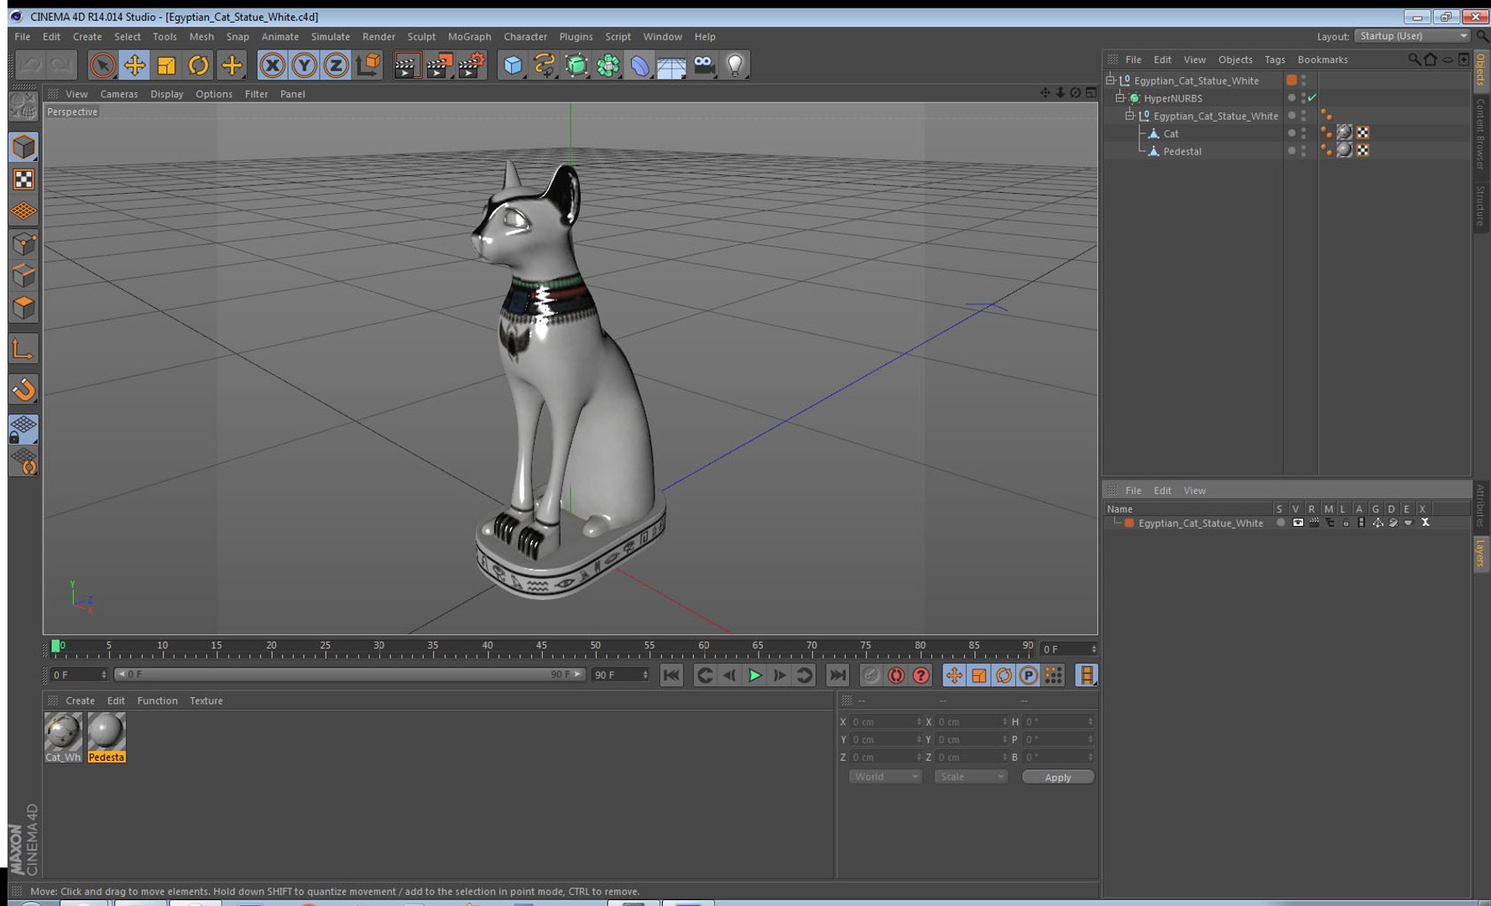Image resolution: width=1491 pixels, height=906 pixels.
Task: Toggle Y-axis lock
Action: tap(304, 65)
